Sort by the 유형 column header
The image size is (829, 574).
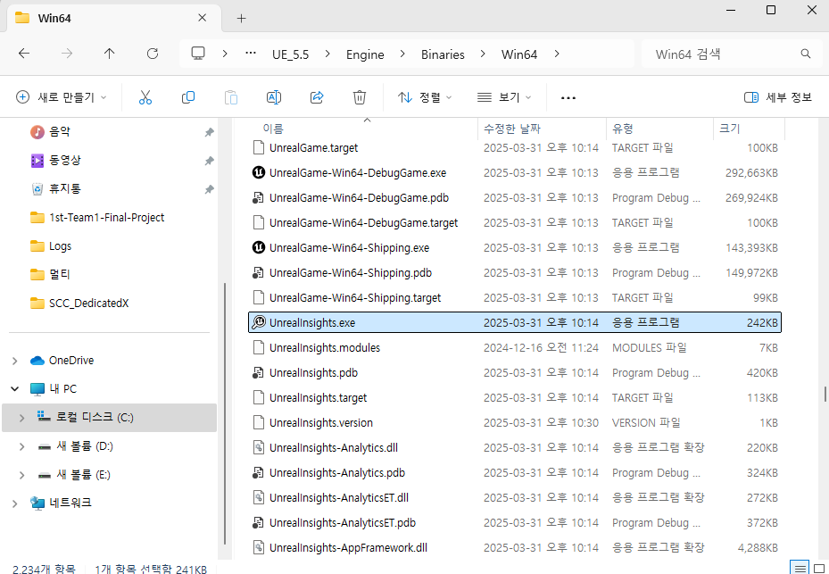pos(622,129)
